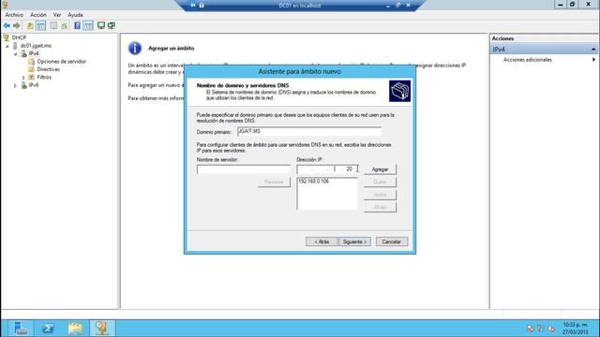Select Directivas tree item
Viewport: 600px width, 337px height.
point(48,69)
